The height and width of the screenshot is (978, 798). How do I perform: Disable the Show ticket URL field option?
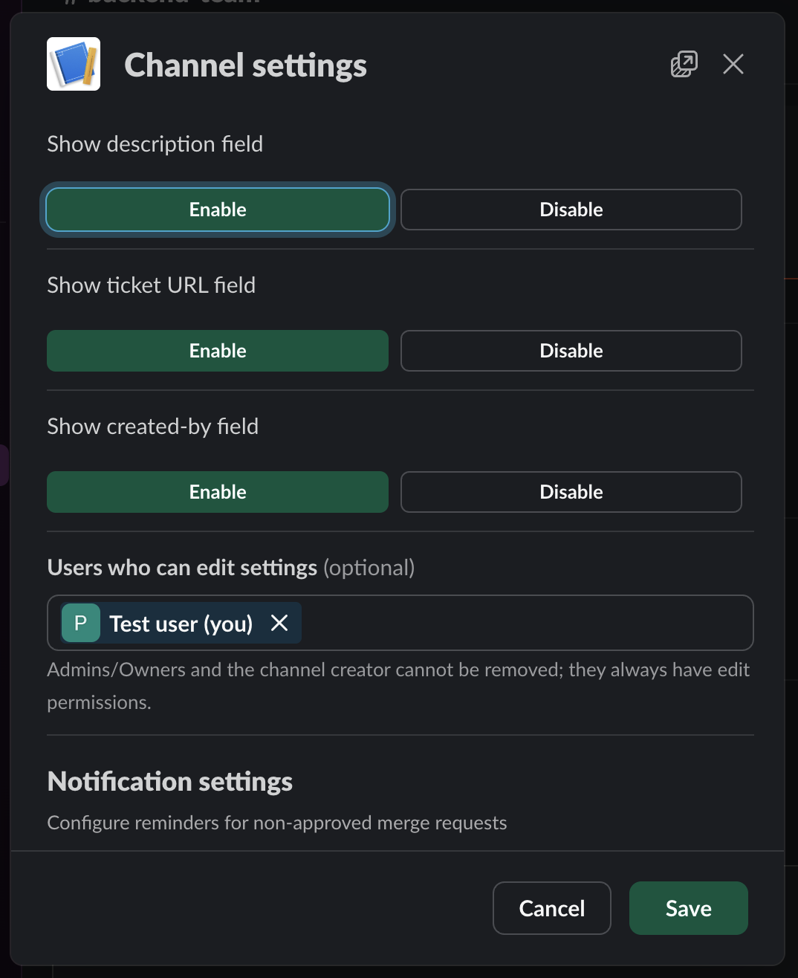(x=571, y=351)
